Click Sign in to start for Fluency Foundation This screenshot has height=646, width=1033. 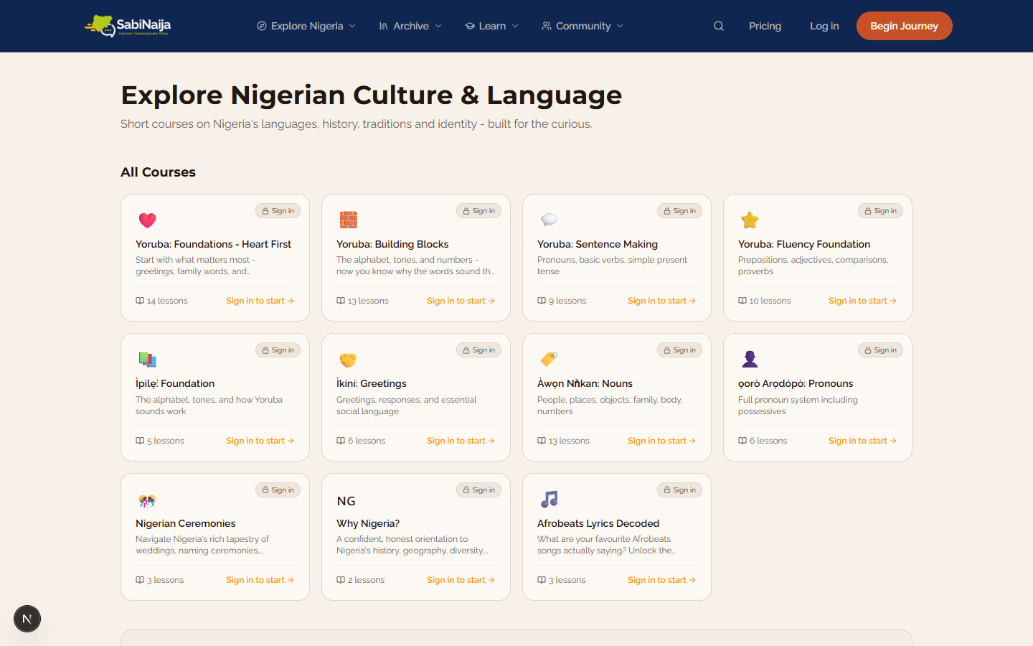tap(863, 301)
